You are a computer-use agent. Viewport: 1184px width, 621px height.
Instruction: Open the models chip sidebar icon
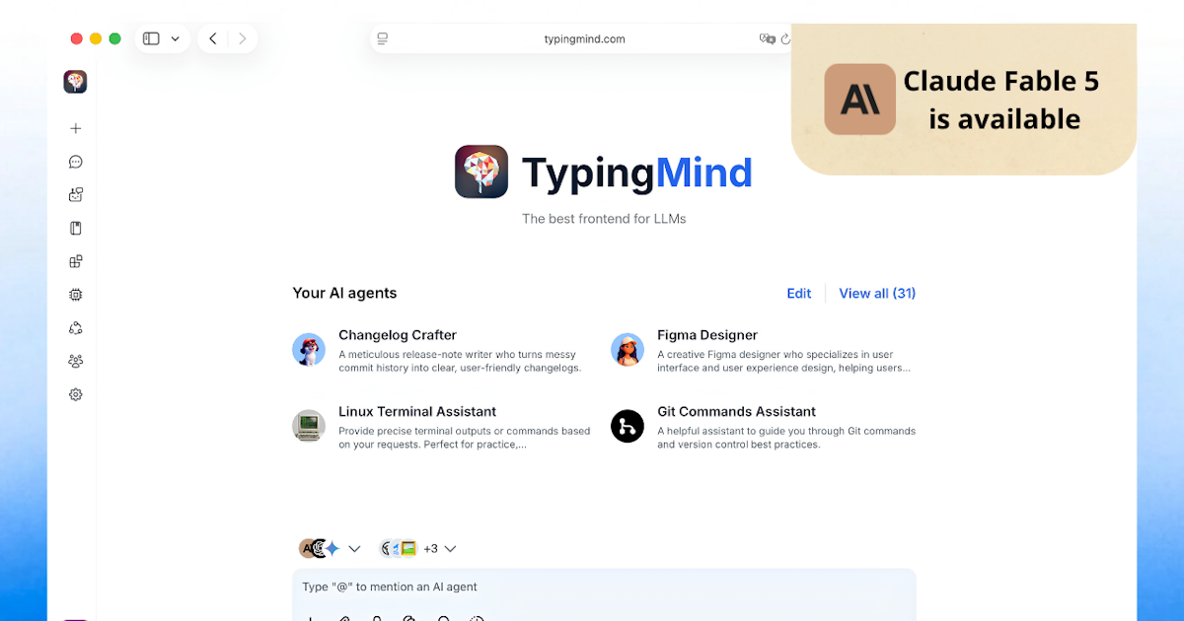75,294
